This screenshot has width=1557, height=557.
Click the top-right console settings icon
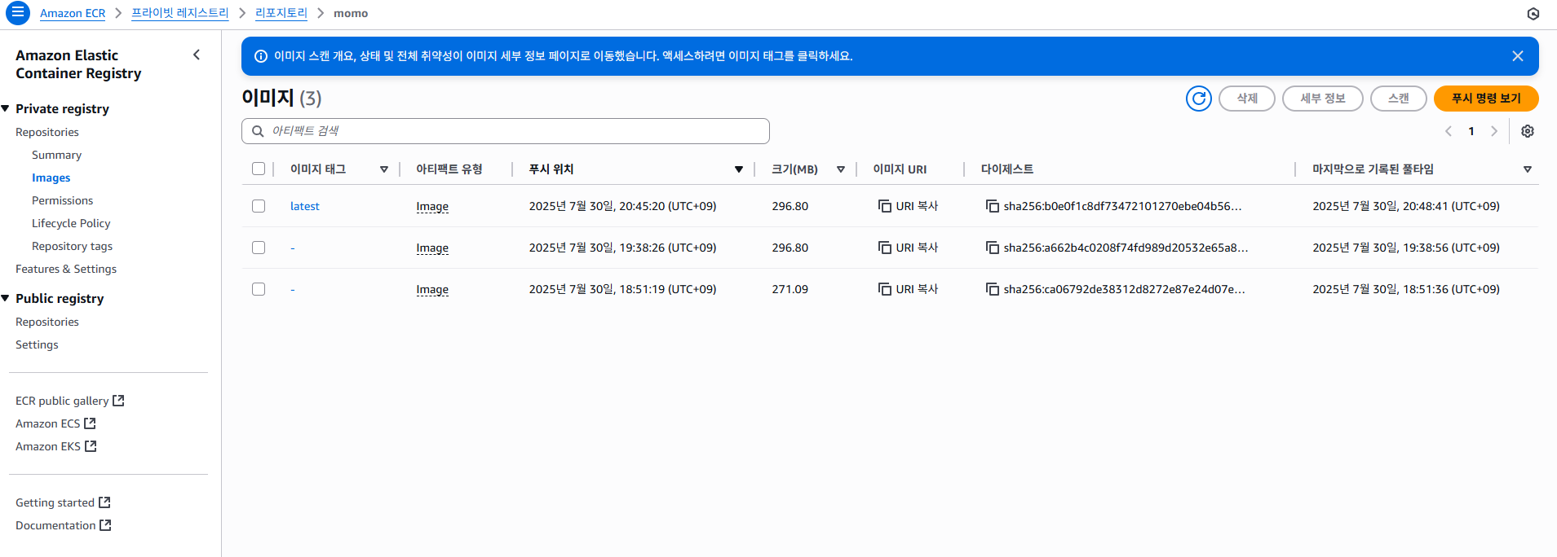(1533, 14)
